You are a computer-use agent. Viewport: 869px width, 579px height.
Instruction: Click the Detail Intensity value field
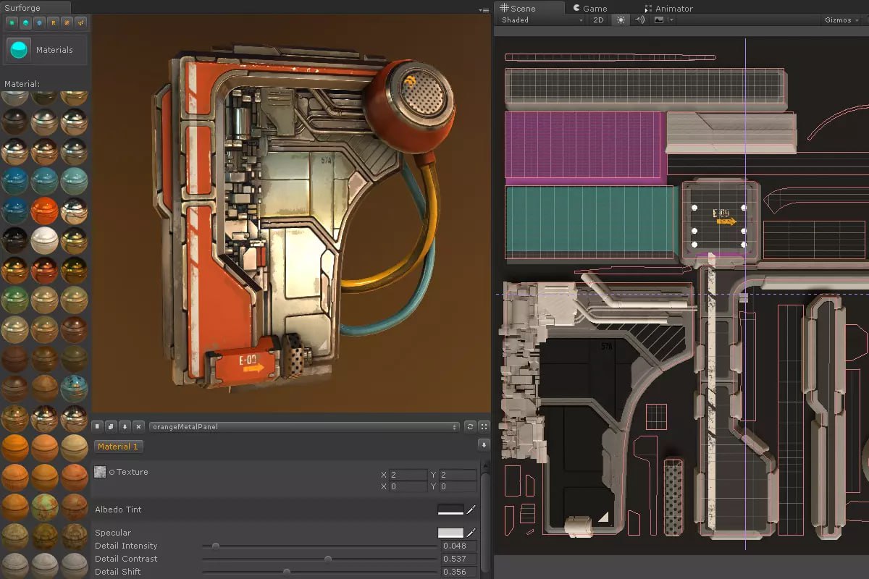pyautogui.click(x=458, y=546)
